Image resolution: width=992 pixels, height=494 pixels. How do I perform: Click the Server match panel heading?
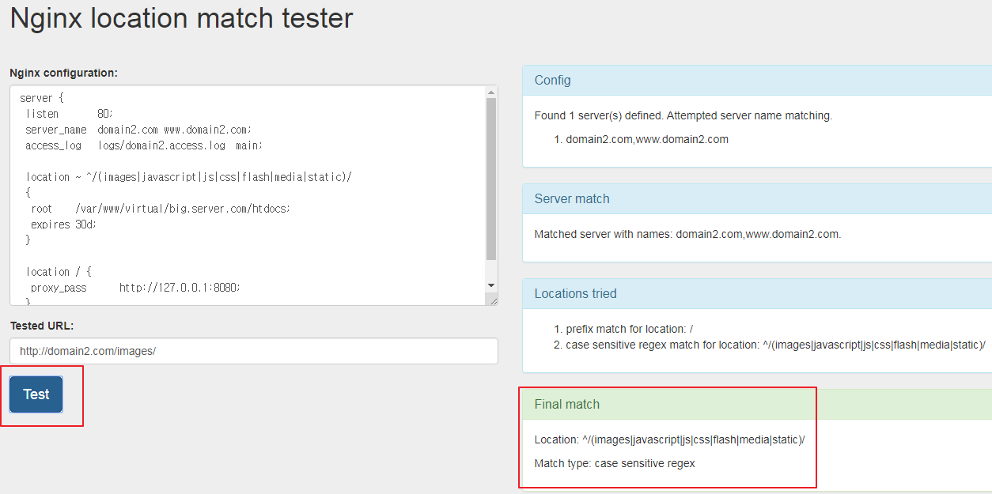(x=572, y=199)
